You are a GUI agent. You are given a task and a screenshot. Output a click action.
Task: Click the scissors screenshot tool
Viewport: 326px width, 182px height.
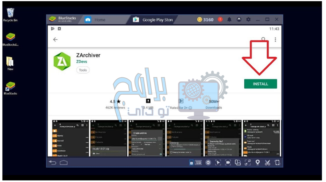[267, 163]
